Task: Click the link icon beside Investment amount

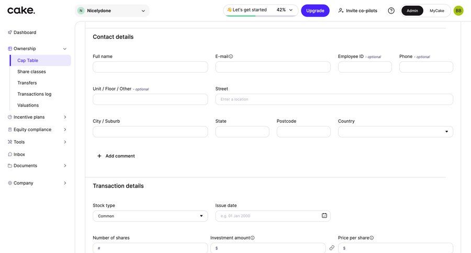Action: point(332,248)
